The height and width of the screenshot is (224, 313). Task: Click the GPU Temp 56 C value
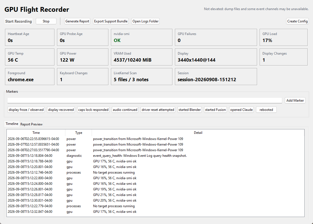point(13,60)
